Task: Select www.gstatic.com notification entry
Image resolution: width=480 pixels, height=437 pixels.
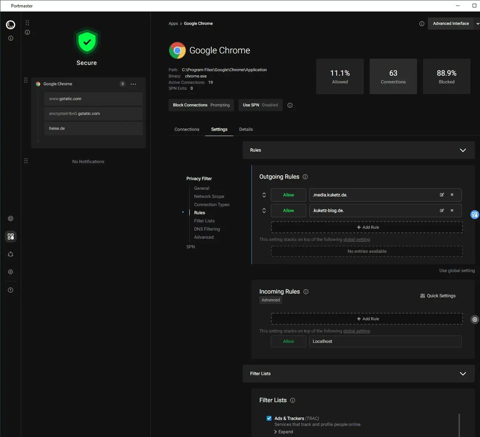Action: [x=93, y=99]
